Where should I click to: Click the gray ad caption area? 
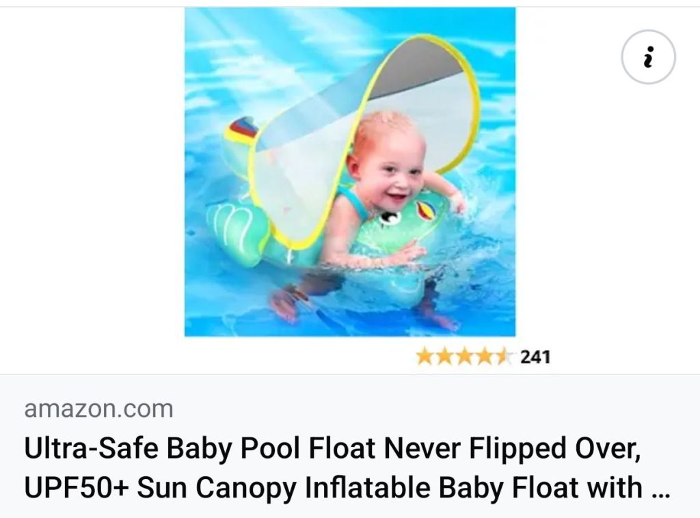[350, 446]
